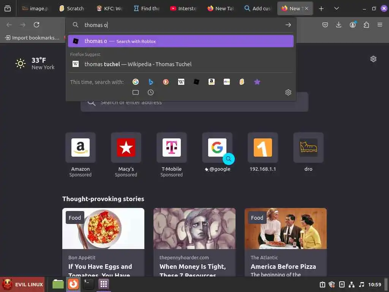This screenshot has width=389, height=292.
Task: Switch to the Scratch tab
Action: click(72, 8)
